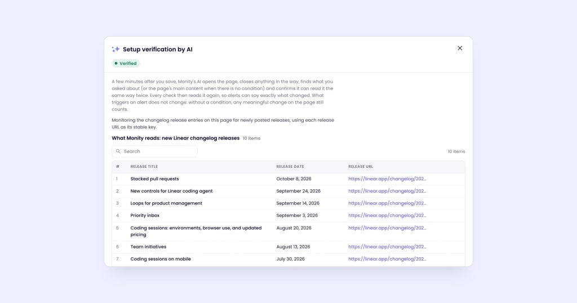Open the Team initiatives release URL
577x303 pixels.
[x=387, y=247]
